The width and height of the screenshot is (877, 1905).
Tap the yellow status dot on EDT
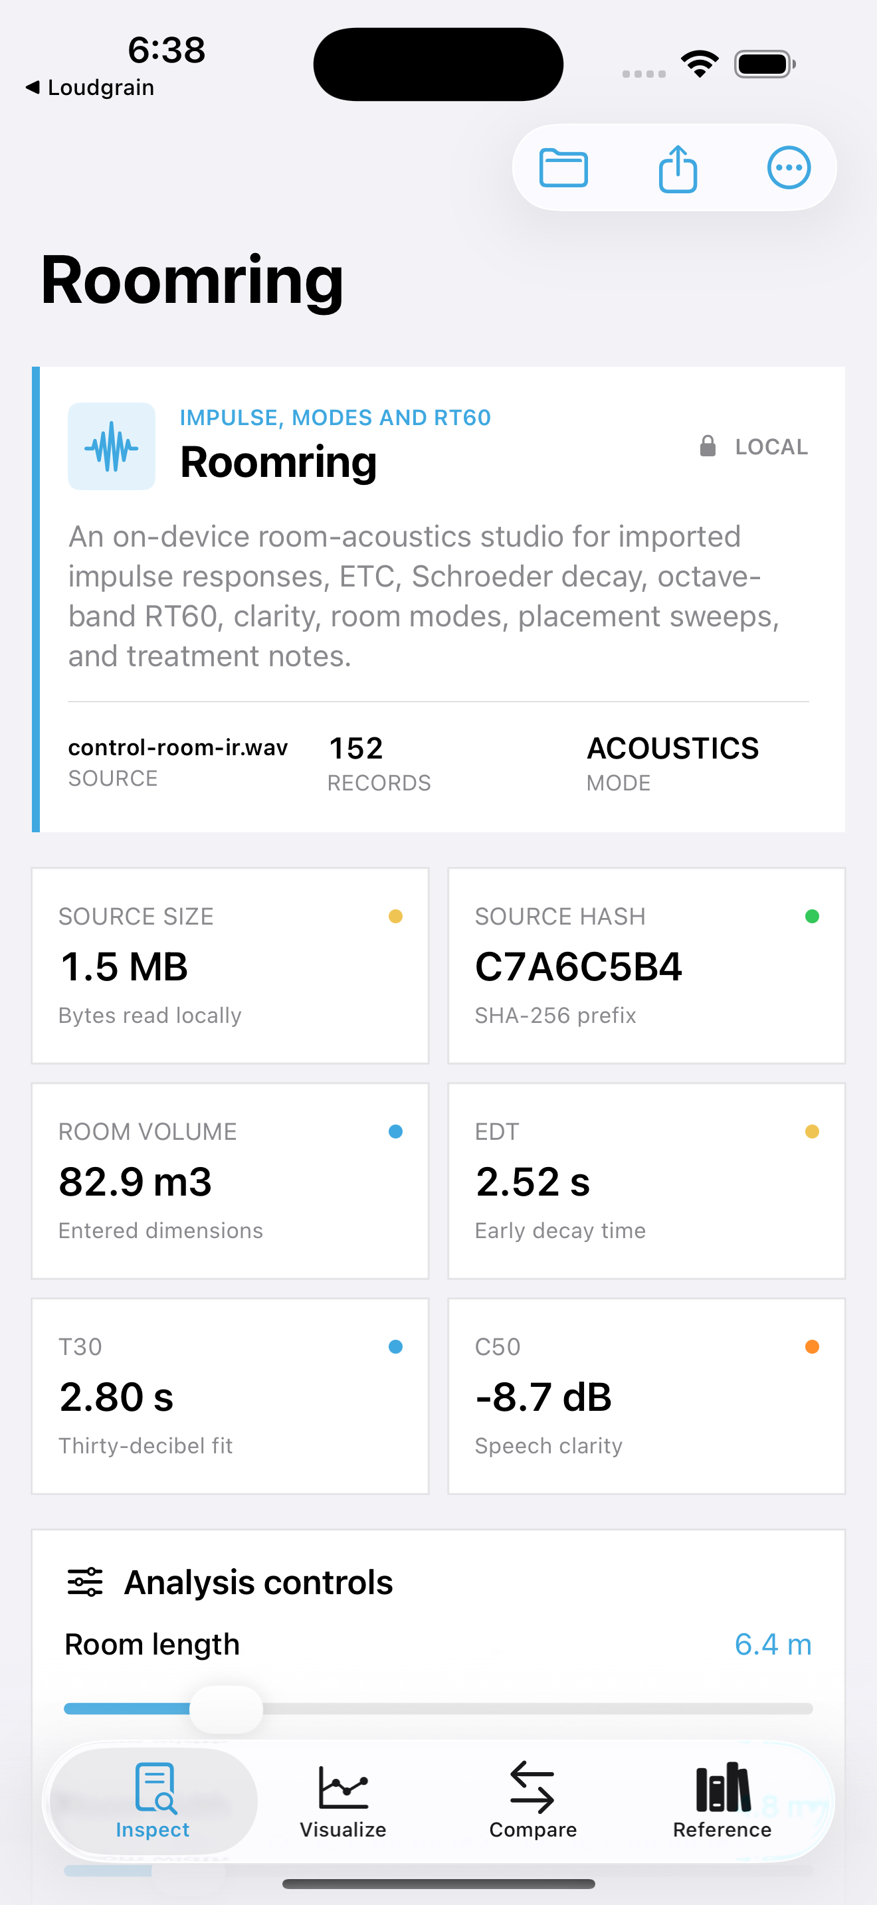(812, 1131)
